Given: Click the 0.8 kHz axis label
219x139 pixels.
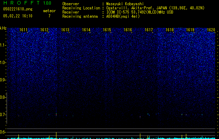Looking at the screenshot, I should point(3,97).
